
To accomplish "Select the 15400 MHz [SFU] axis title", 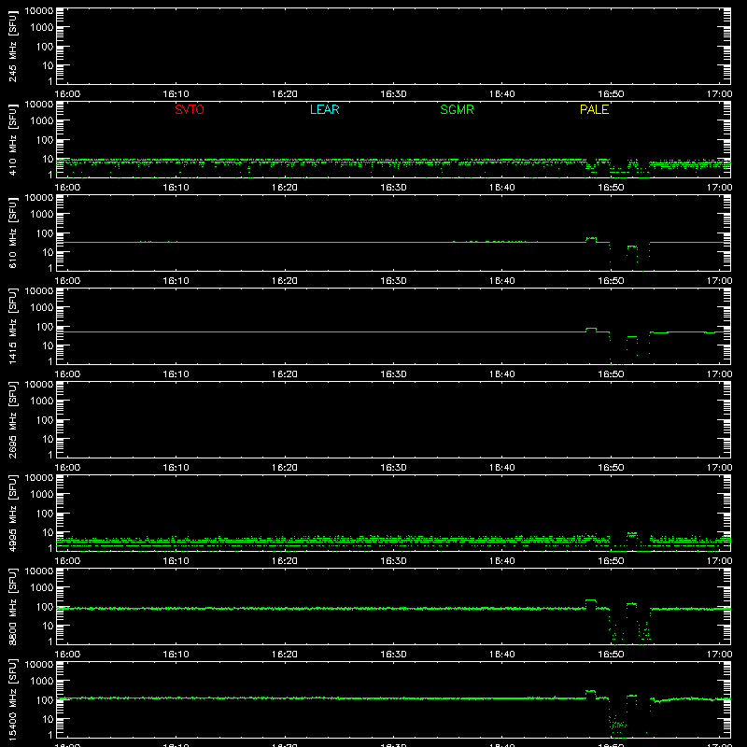I will click(x=12, y=699).
